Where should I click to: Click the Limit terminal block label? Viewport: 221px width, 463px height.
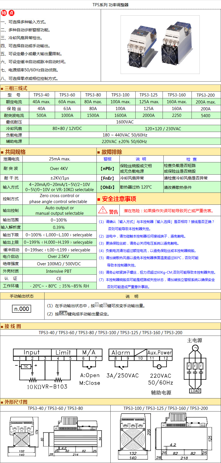pos(63,352)
